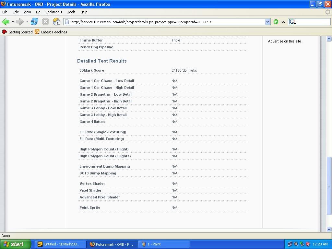Click the 24138 3D marks score value
332x249 pixels.
pos(184,70)
